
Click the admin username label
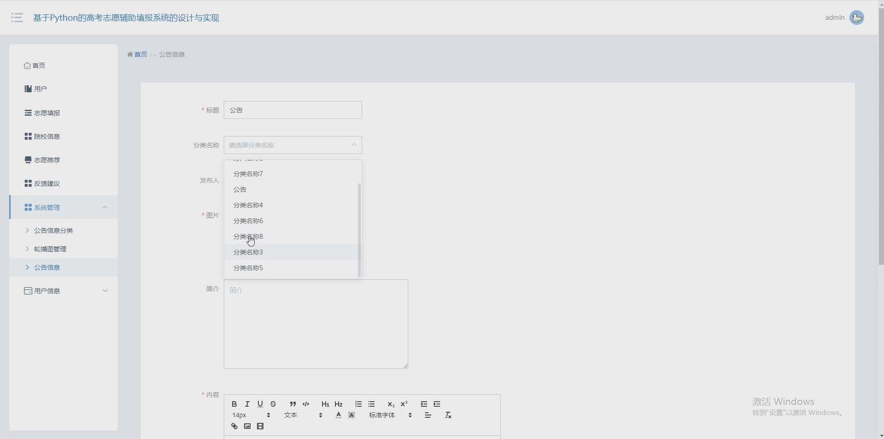point(835,18)
